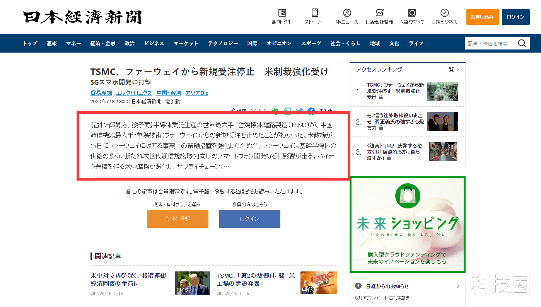Image resolution: width=541 pixels, height=307 pixels.
Task: Open 人事ウオッチ via the magnifier square icon
Action: 412,17
